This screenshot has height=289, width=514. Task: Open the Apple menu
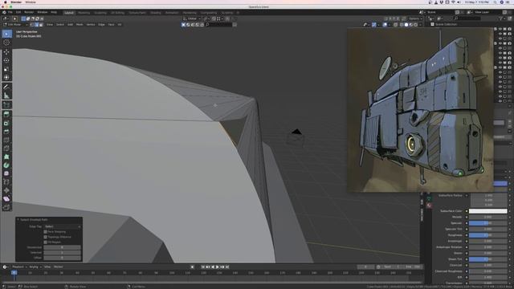coord(6,2)
